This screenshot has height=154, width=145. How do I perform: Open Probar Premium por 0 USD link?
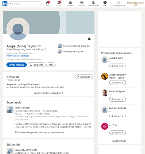pos(135,4)
